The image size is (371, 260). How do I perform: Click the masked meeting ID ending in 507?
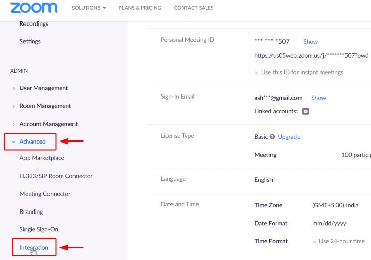[272, 42]
